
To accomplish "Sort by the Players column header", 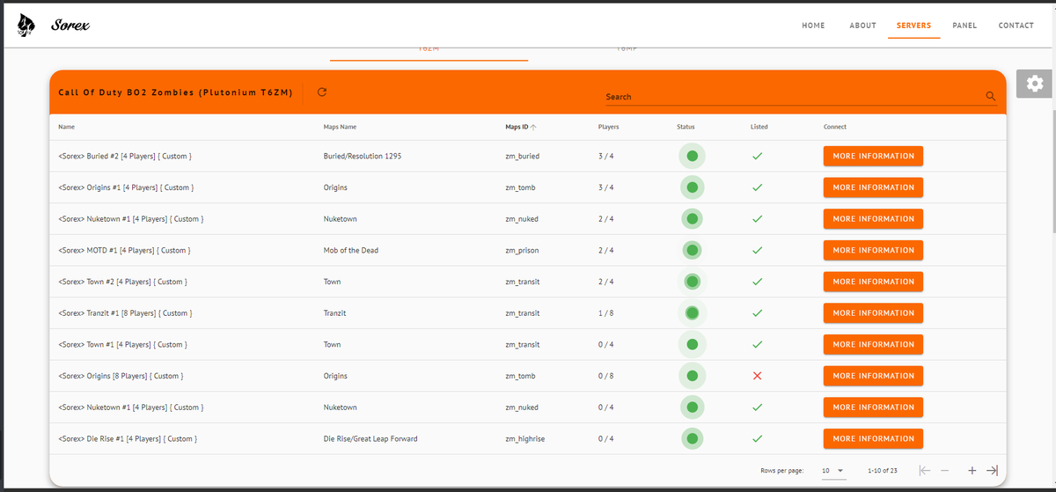I will (x=608, y=127).
